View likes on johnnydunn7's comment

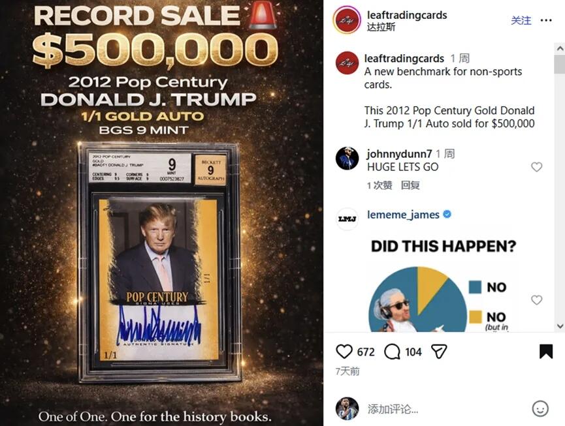click(x=379, y=185)
